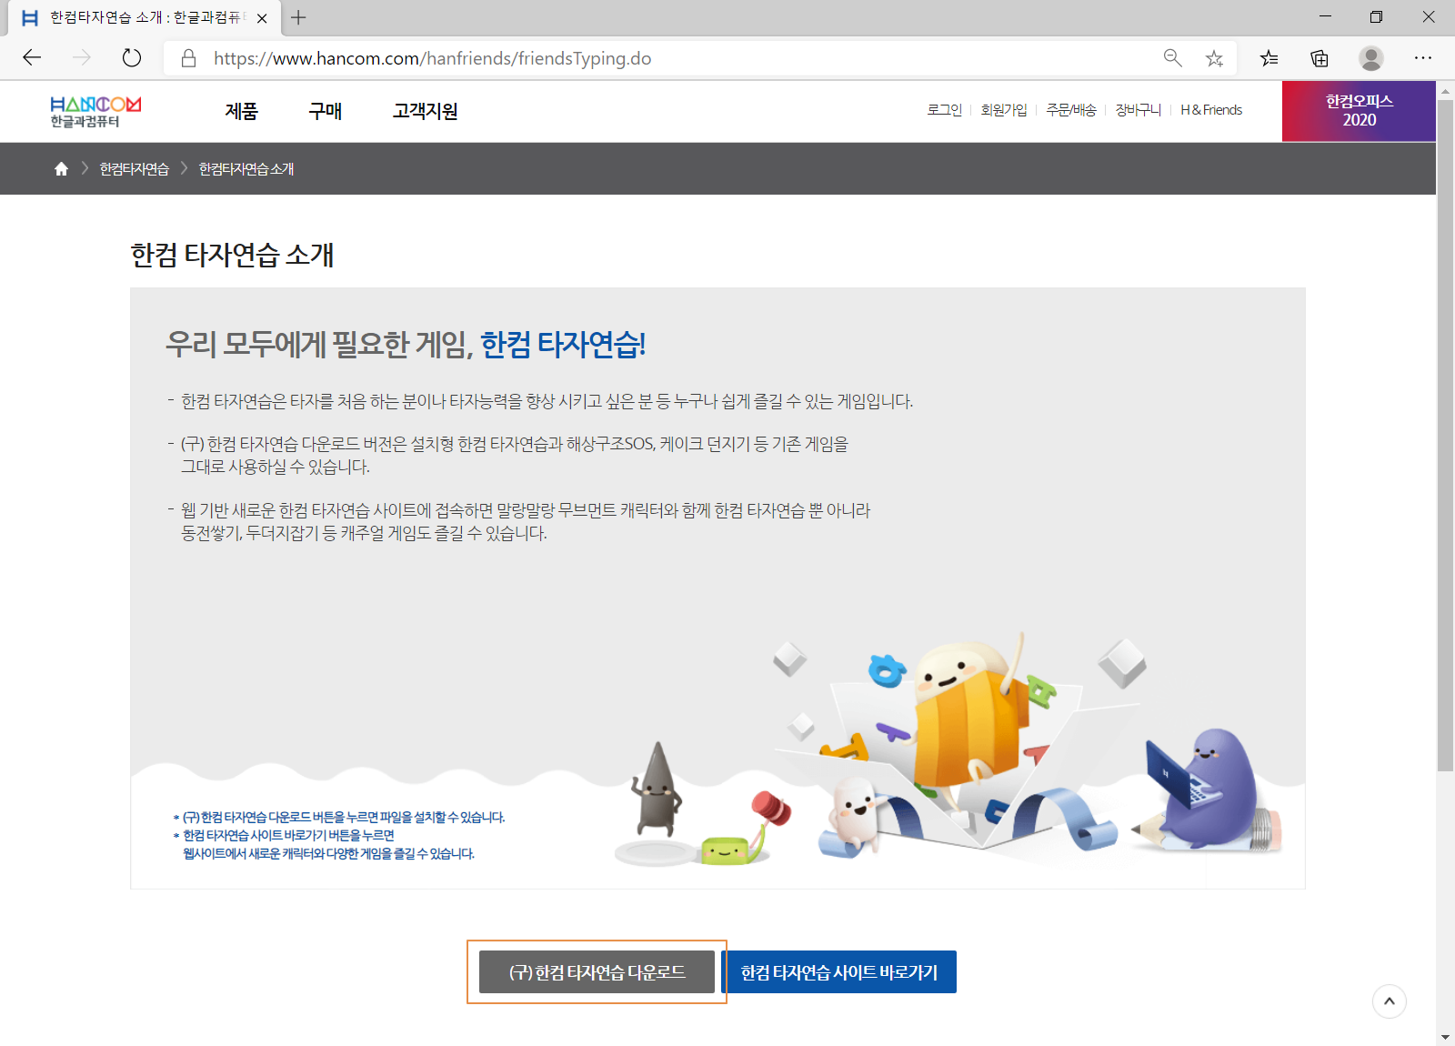Open a new browser tab
1455x1046 pixels.
(x=298, y=17)
